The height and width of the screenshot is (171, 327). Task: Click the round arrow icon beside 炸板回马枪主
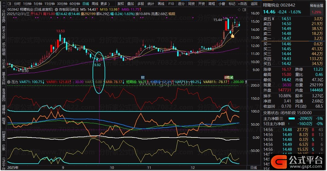pos(56,9)
